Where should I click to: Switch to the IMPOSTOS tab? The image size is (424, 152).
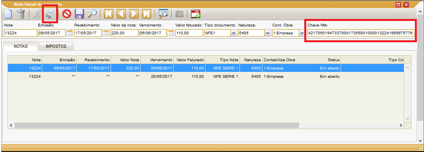point(56,46)
